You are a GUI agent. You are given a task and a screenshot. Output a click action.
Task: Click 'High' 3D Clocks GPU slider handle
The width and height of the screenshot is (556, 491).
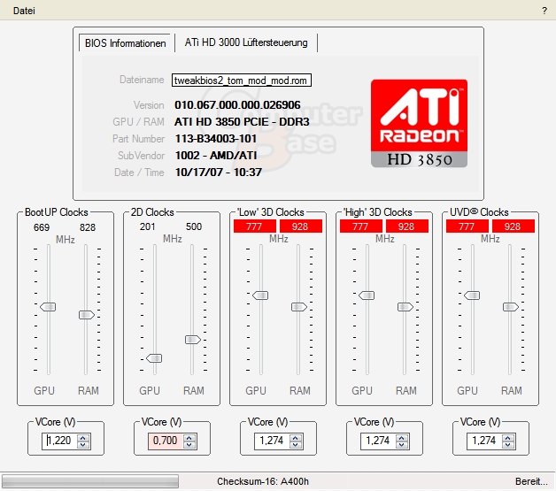tap(367, 295)
